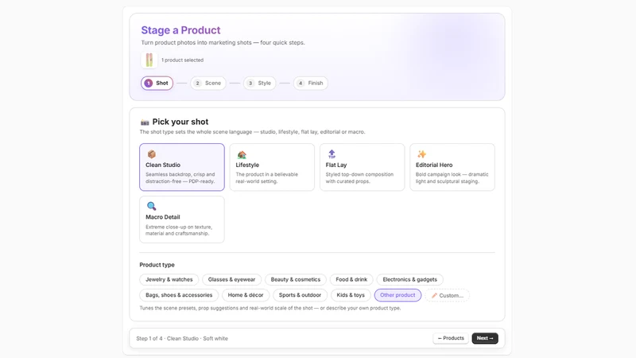
Task: Click the Editorial Hero sparkle icon
Action: pos(422,154)
